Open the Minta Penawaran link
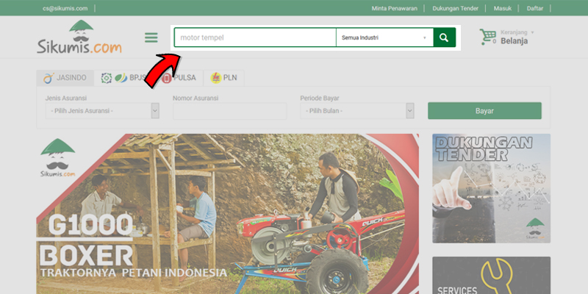The image size is (588, 294). [395, 8]
